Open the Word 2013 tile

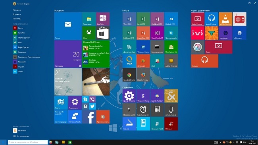(129, 19)
